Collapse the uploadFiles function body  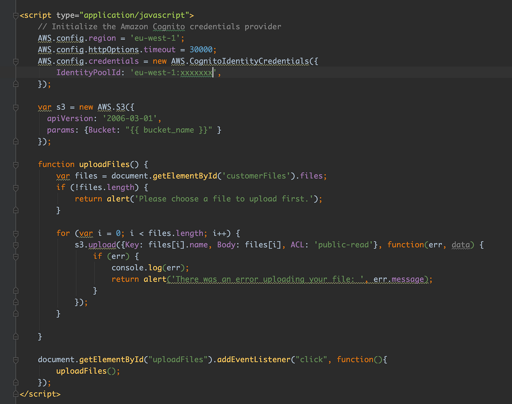tap(15, 165)
